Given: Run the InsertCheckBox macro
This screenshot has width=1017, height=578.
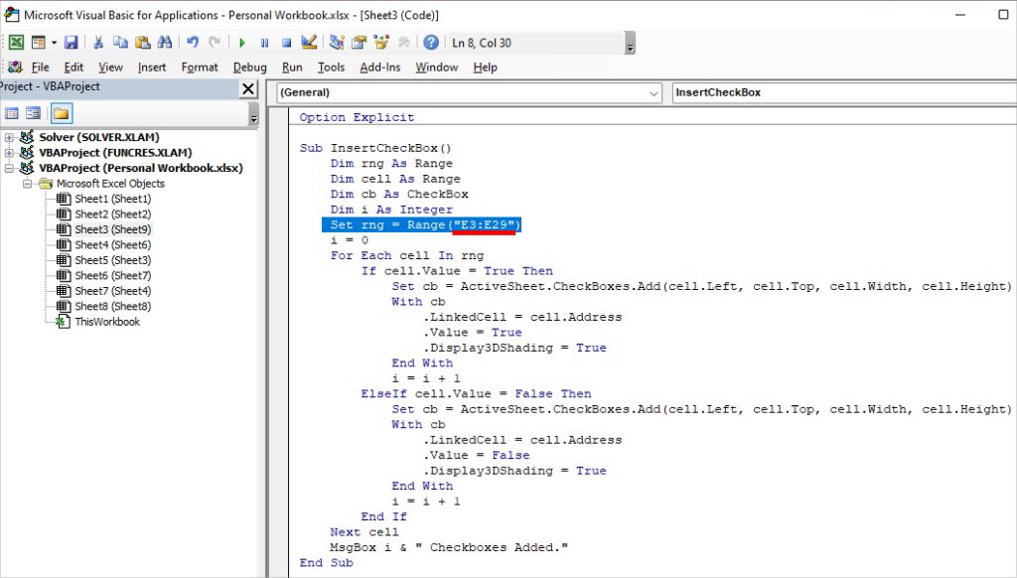Looking at the screenshot, I should pos(242,42).
